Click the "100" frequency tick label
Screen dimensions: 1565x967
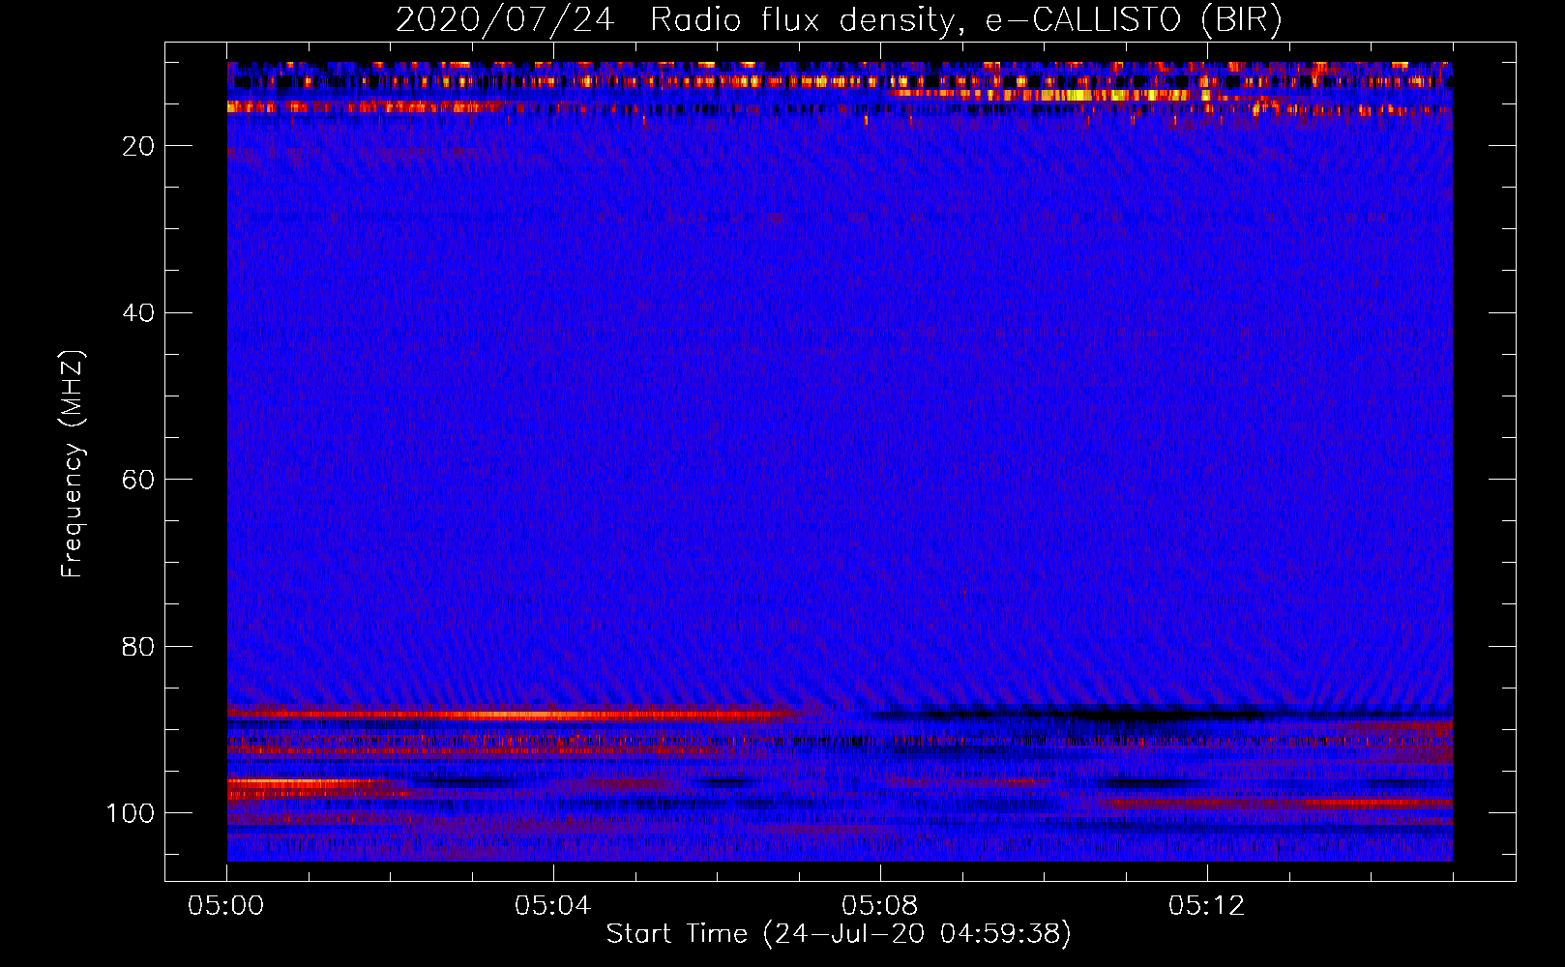click(131, 813)
